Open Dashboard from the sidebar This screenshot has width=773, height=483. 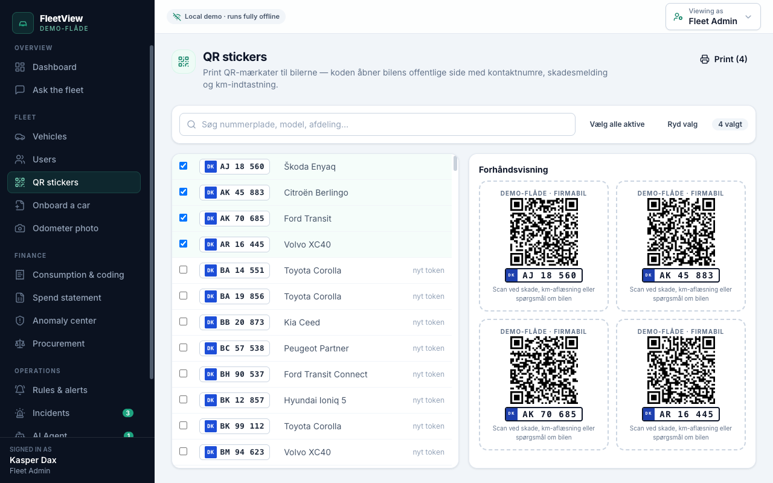click(74, 67)
